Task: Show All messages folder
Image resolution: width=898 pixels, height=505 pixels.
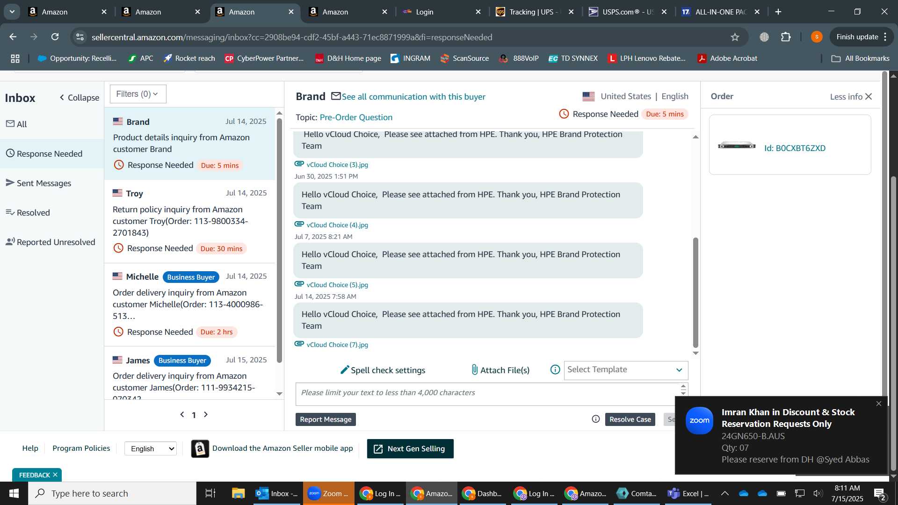Action: point(16,124)
